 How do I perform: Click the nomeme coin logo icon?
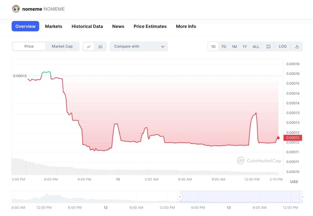tap(16, 9)
